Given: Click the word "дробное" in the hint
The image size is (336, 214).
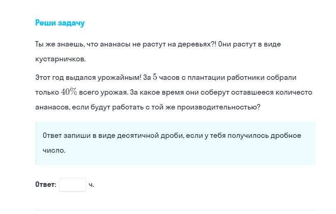Looking at the screenshot, I should 286,135.
